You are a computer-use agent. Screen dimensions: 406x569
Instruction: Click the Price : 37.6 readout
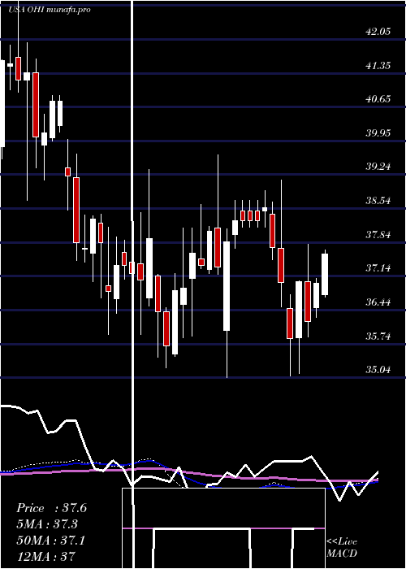pyautogui.click(x=51, y=508)
